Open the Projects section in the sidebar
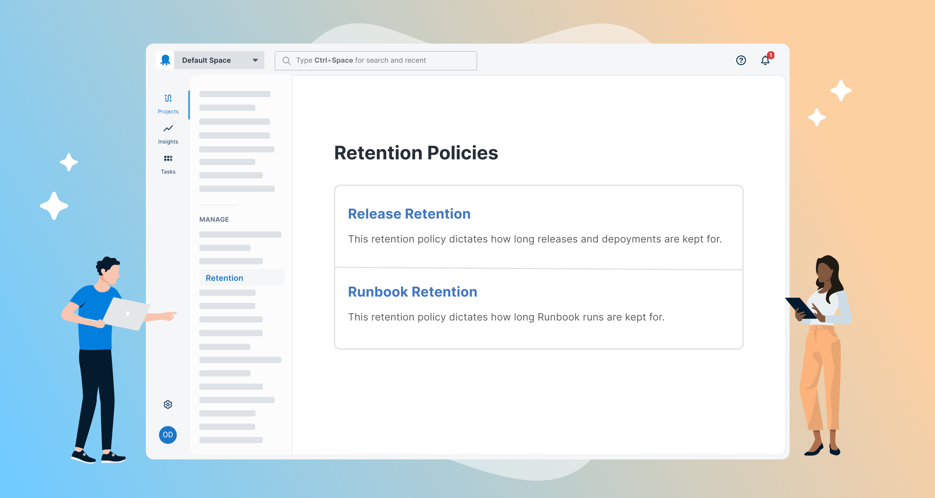This screenshot has height=498, width=935. (x=168, y=103)
